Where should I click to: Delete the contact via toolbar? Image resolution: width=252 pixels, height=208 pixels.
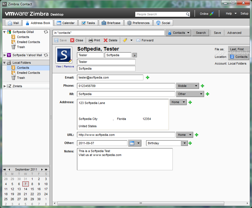pos(111,40)
